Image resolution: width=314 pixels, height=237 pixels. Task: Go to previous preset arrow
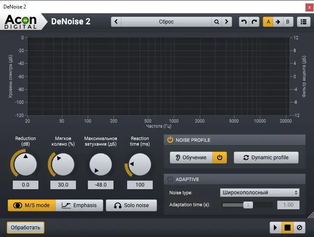point(116,22)
